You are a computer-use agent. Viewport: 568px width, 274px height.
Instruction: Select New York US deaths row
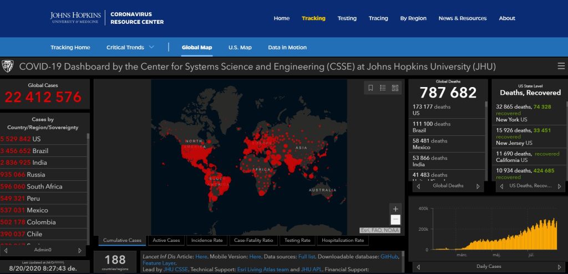coord(529,113)
